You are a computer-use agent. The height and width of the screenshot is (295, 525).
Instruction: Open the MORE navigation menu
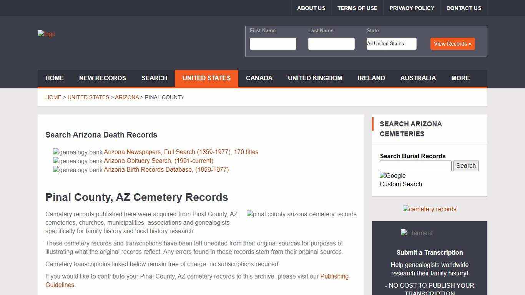click(x=460, y=78)
